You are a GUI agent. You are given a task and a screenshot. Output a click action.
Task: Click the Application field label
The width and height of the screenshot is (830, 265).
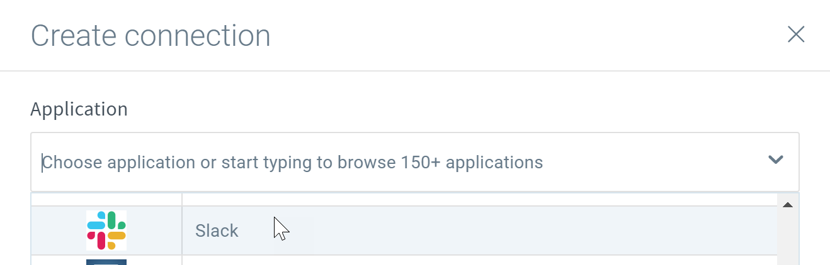pos(79,109)
